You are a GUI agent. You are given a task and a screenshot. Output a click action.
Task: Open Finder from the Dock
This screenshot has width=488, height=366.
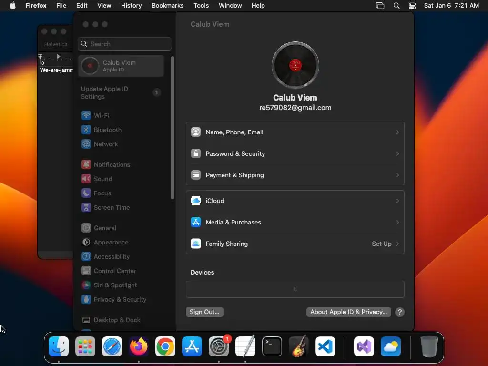click(x=59, y=346)
